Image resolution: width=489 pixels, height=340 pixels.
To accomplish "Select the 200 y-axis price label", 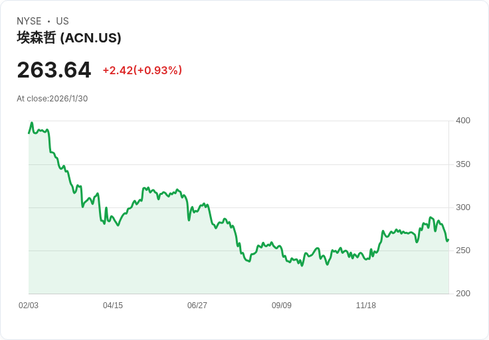I will [x=463, y=294].
